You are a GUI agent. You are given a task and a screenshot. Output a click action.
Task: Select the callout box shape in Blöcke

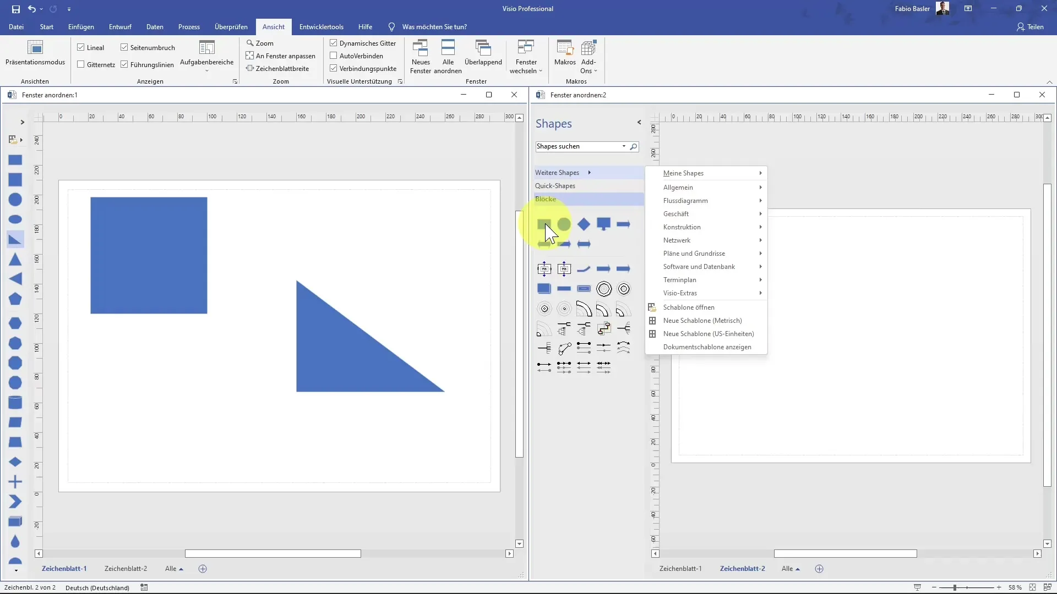(603, 224)
